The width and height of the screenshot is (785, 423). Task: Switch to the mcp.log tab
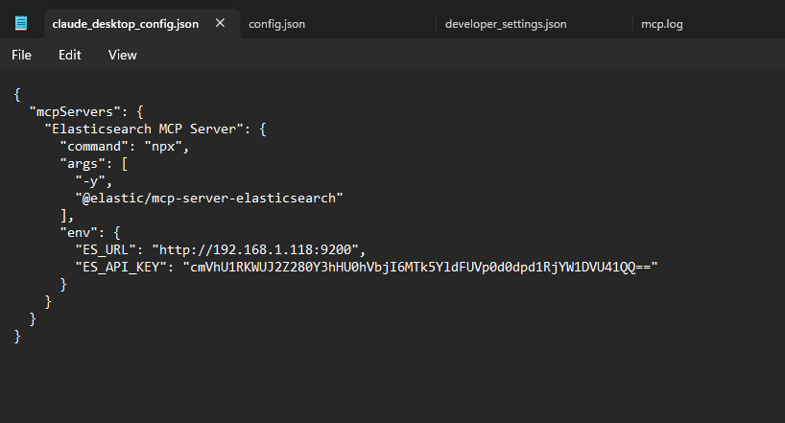[662, 24]
